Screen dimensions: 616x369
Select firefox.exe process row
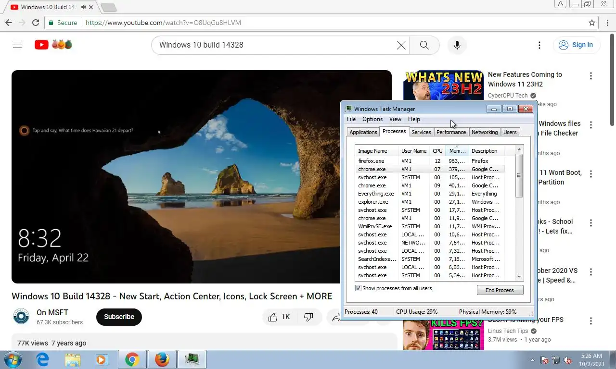click(430, 161)
